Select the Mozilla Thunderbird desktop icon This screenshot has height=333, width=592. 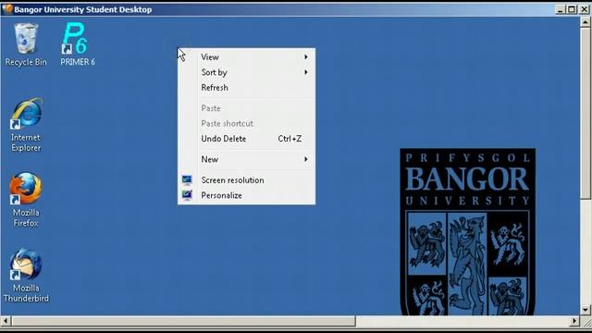coord(26,276)
